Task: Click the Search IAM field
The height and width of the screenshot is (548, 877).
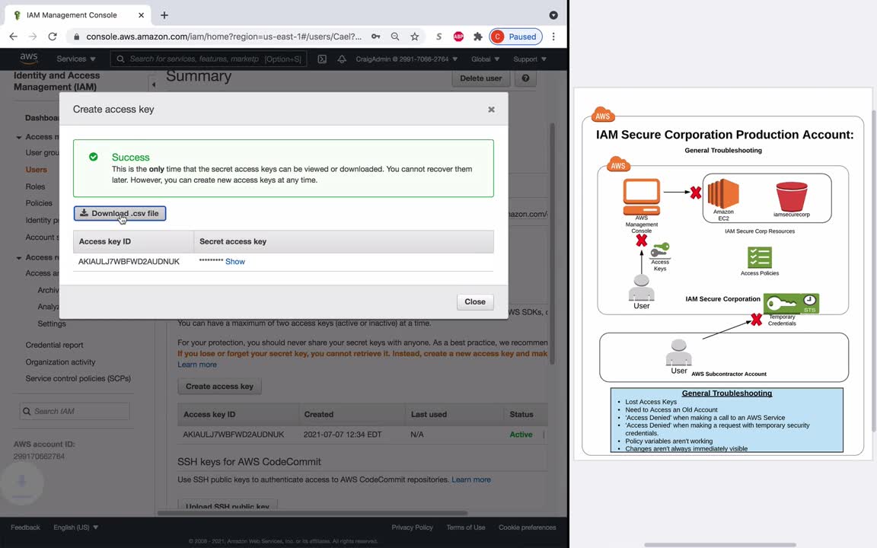Action: 75,411
